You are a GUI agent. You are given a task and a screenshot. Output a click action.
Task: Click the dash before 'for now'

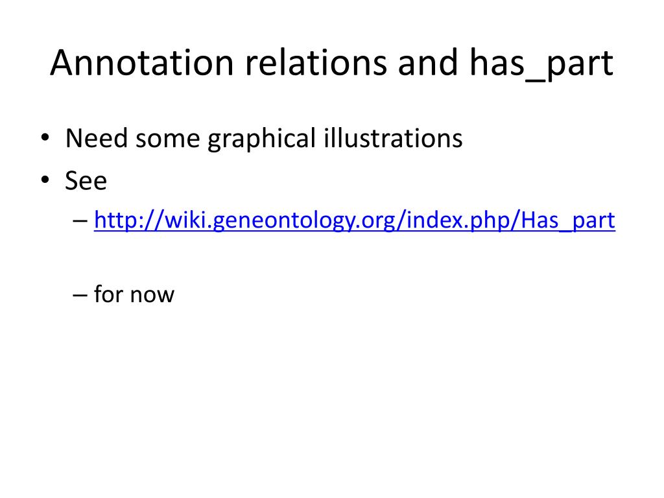[x=80, y=295]
